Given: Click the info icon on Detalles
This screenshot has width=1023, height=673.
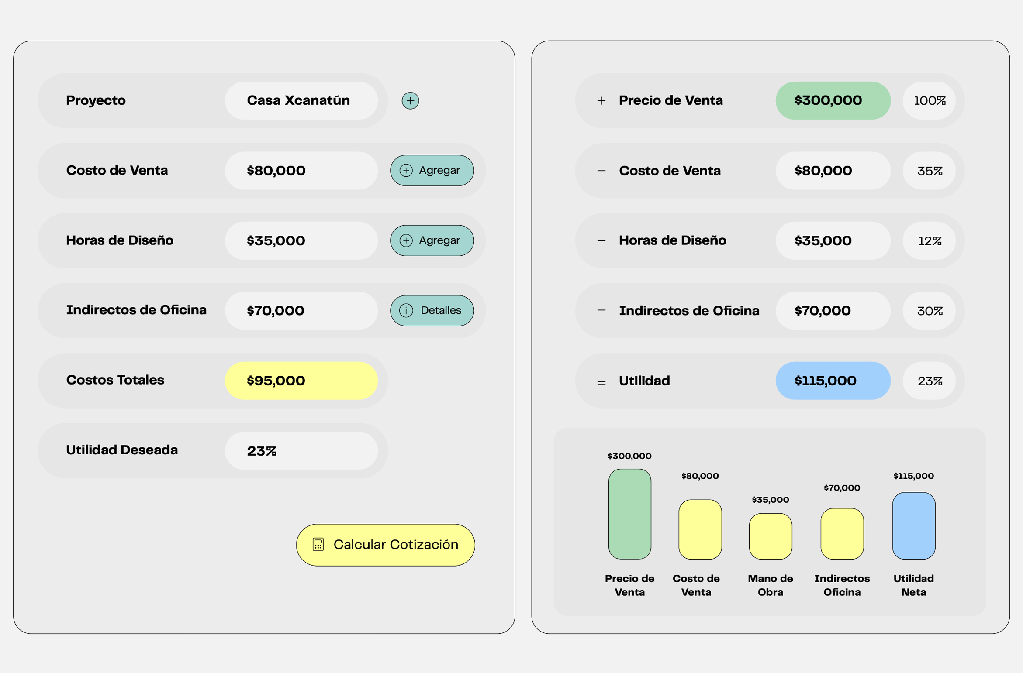Looking at the screenshot, I should coord(406,310).
